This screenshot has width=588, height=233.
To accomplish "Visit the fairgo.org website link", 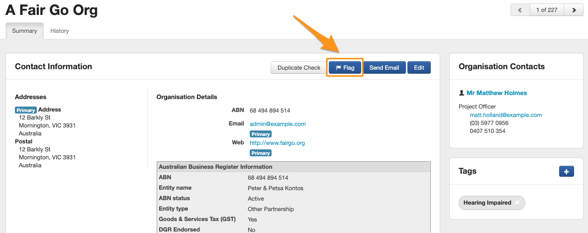I will click(x=277, y=143).
